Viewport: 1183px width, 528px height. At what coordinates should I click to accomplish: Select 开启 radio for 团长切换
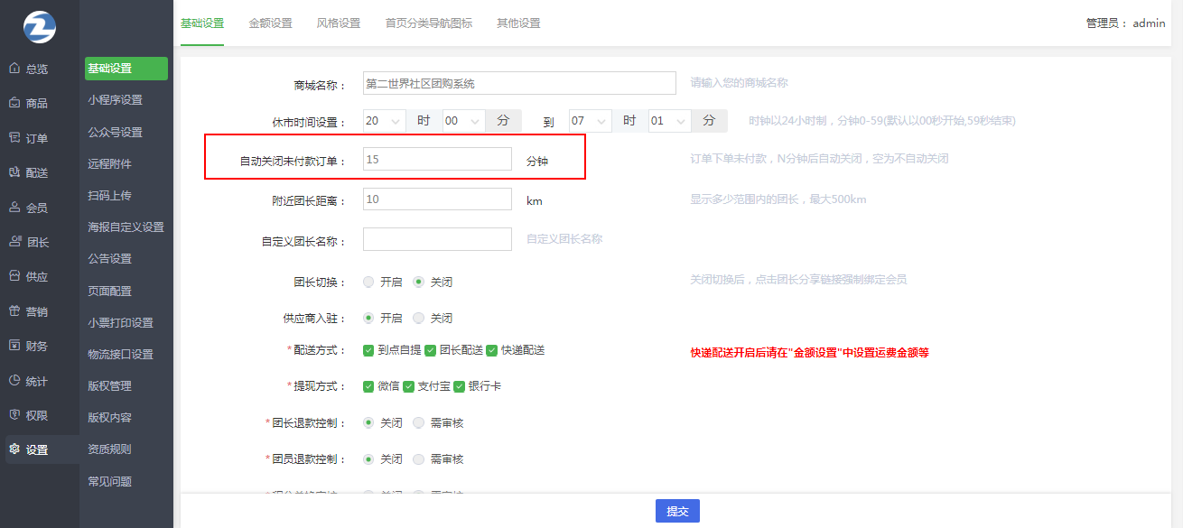tap(368, 282)
